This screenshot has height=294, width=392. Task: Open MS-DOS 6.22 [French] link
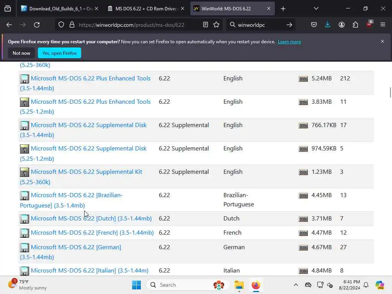coord(92,233)
